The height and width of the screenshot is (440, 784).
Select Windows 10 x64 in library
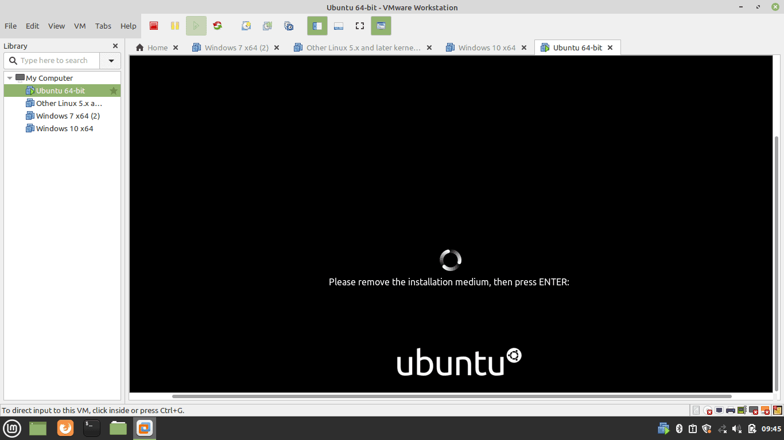[62, 128]
